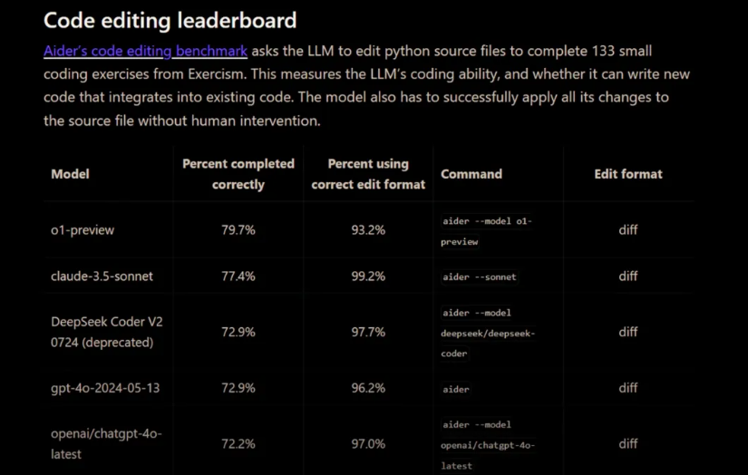Click the 97.0% edit format value
The width and height of the screenshot is (748, 475).
[368, 444]
